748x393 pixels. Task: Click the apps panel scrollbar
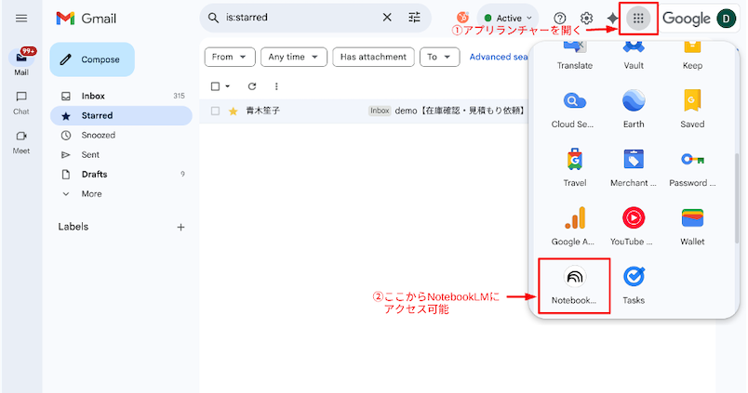click(737, 198)
